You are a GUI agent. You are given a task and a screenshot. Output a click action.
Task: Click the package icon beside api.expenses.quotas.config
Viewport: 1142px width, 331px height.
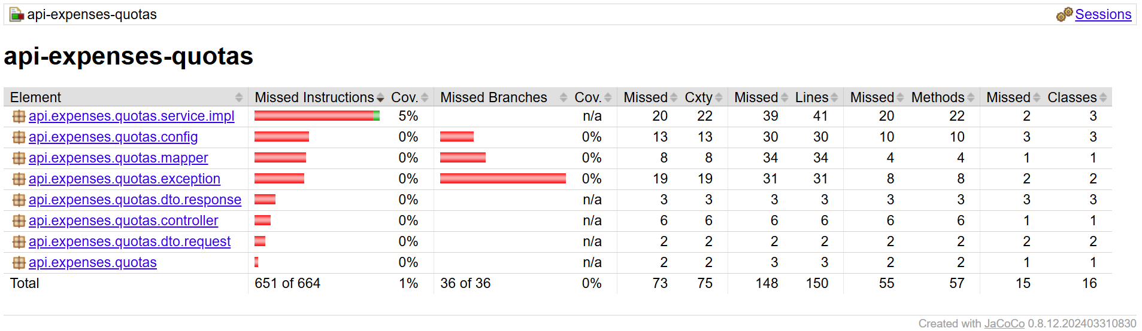point(19,137)
